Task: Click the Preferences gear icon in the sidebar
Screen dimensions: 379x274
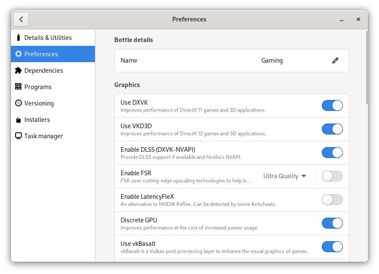Action: coord(18,54)
